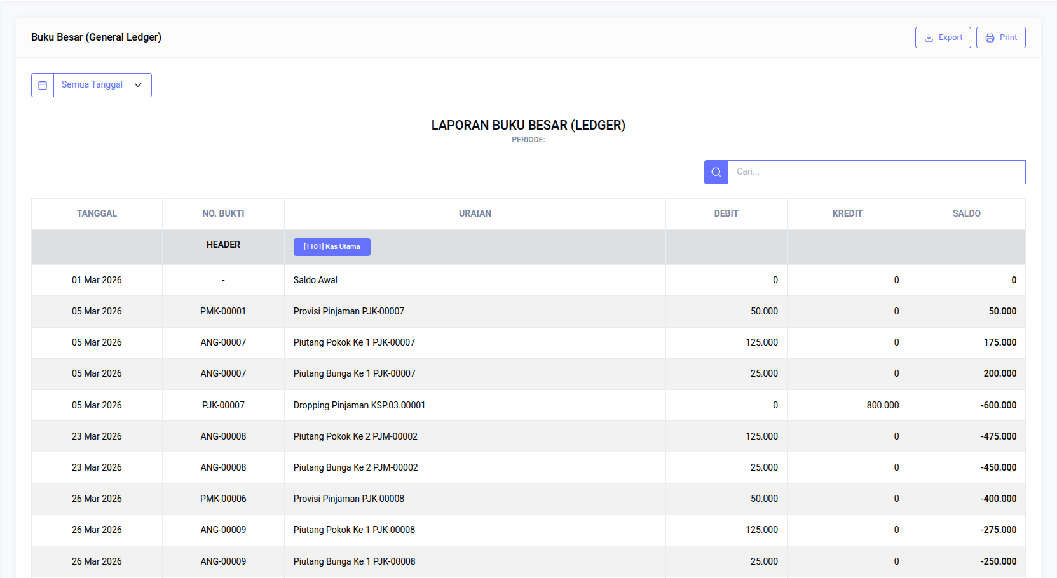Click the 800.000 kredit amount

[882, 405]
